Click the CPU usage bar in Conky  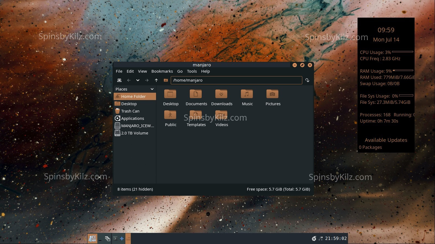click(403, 52)
